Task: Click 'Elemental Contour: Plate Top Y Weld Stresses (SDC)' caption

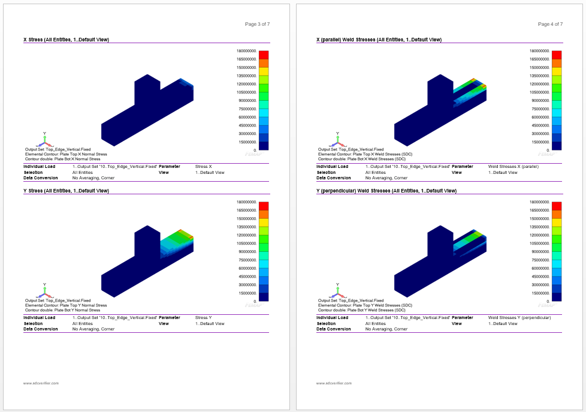Action: (365, 305)
